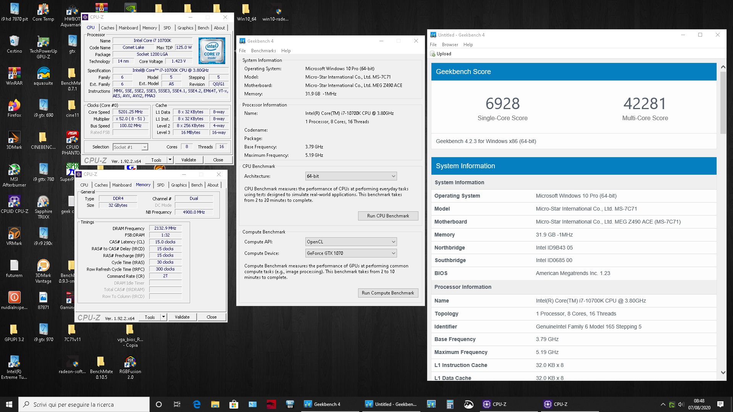This screenshot has height=412, width=733.
Task: Open GPUPI 3.2 folder icon
Action: click(x=14, y=333)
